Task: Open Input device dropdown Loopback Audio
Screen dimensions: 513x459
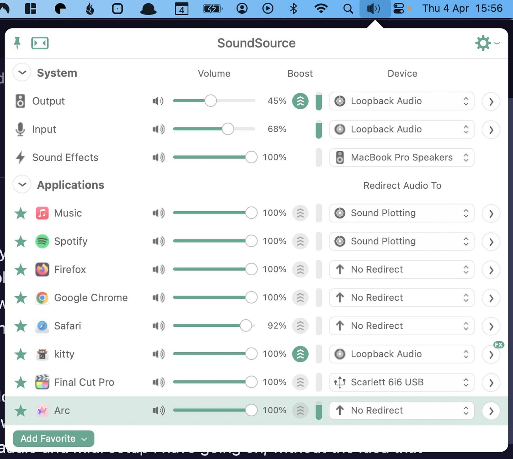Action: pos(402,129)
